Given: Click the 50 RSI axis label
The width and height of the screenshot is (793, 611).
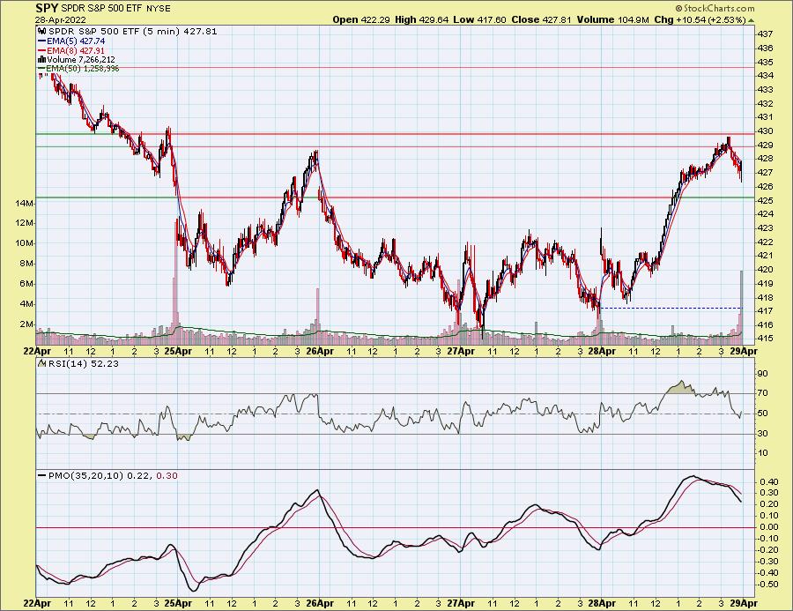Looking at the screenshot, I should tap(763, 414).
